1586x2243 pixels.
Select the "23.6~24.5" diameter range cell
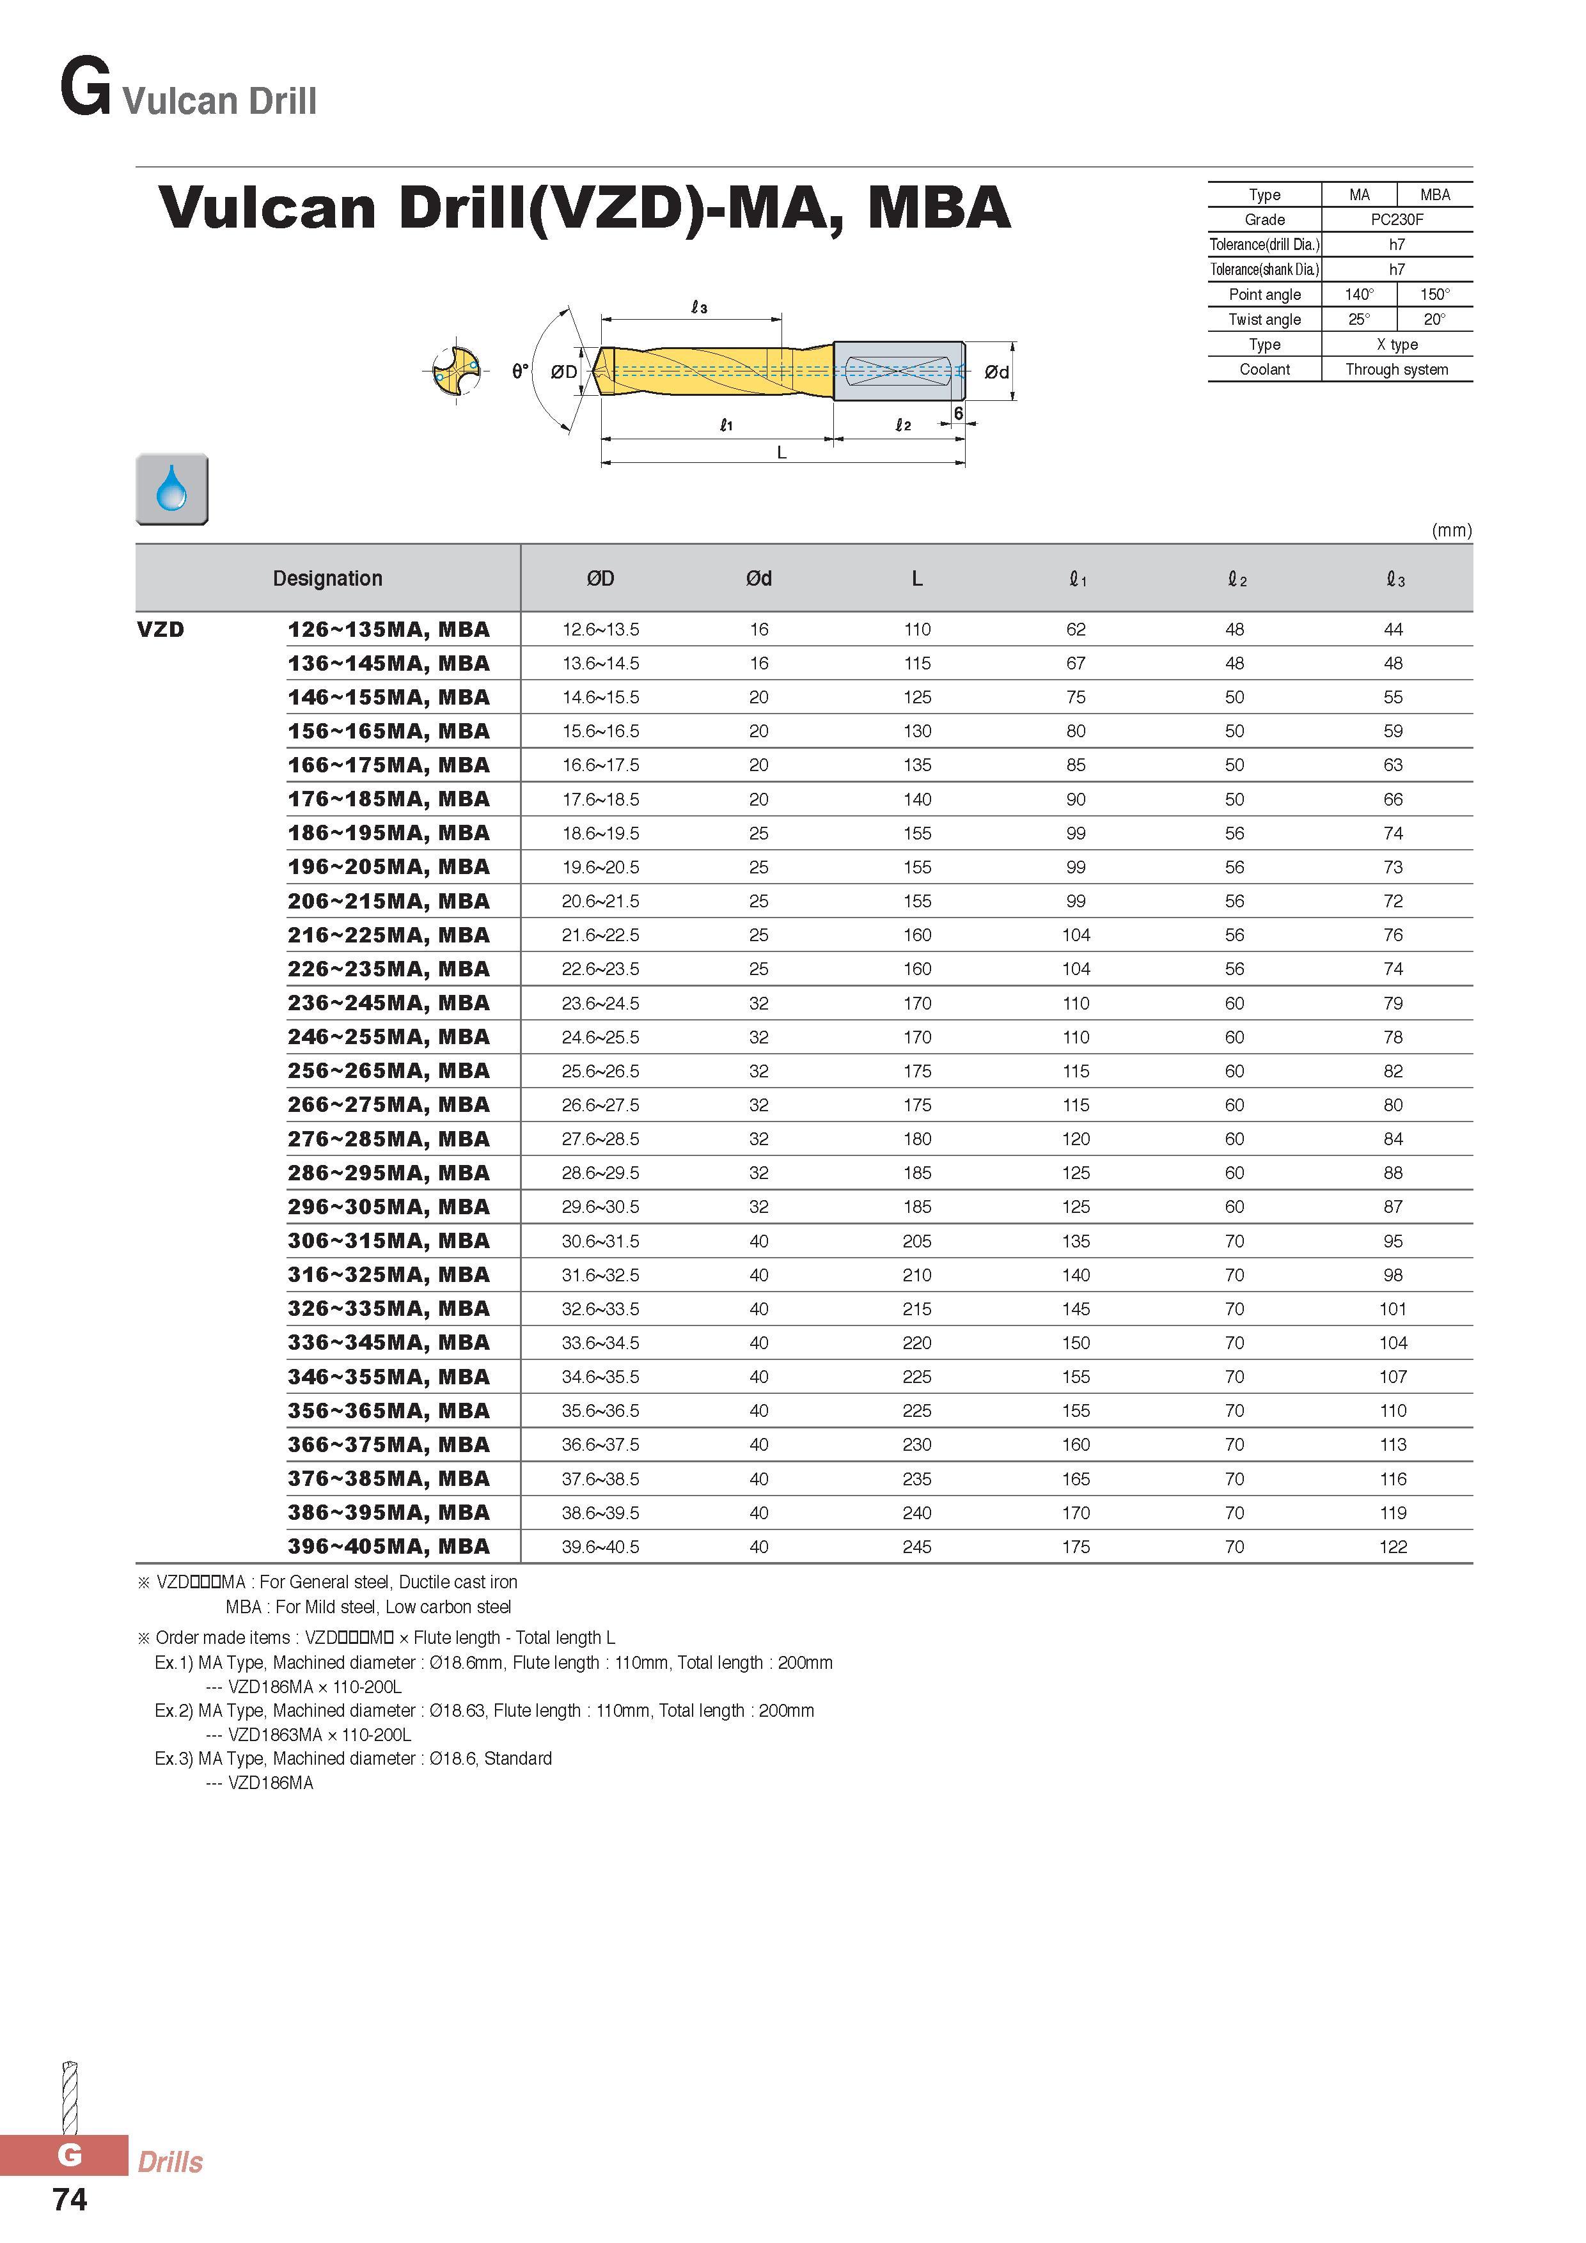pos(601,1003)
